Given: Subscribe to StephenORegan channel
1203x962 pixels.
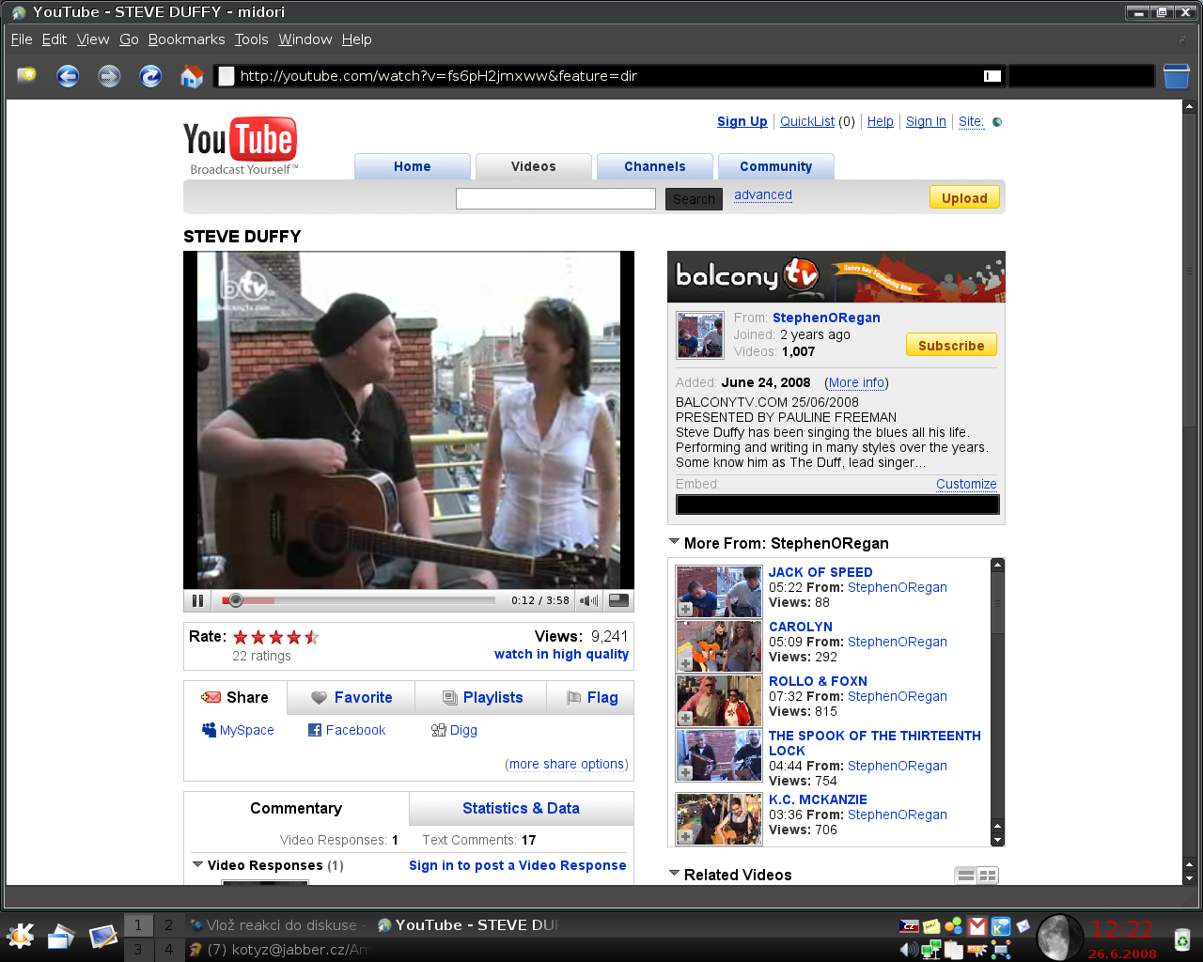Looking at the screenshot, I should tap(951, 345).
